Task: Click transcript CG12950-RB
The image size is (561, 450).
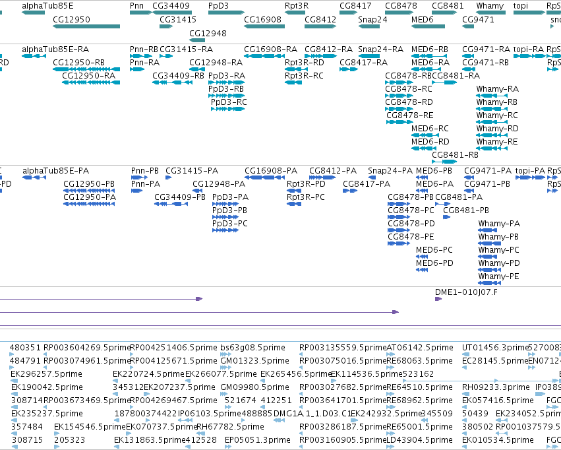Action: [78, 63]
